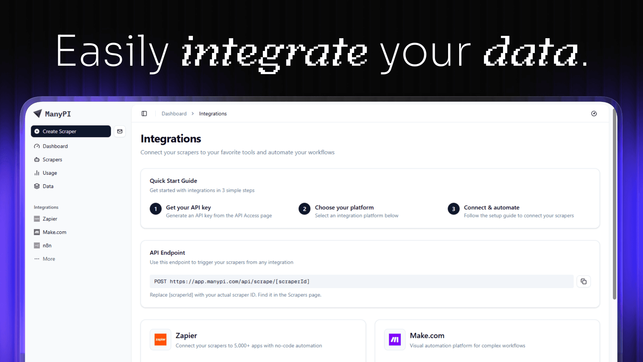
Task: Select Dashboard in the sidebar
Action: click(55, 146)
